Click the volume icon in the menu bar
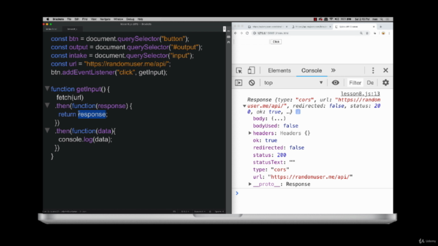This screenshot has width=438, height=246. pos(337,19)
